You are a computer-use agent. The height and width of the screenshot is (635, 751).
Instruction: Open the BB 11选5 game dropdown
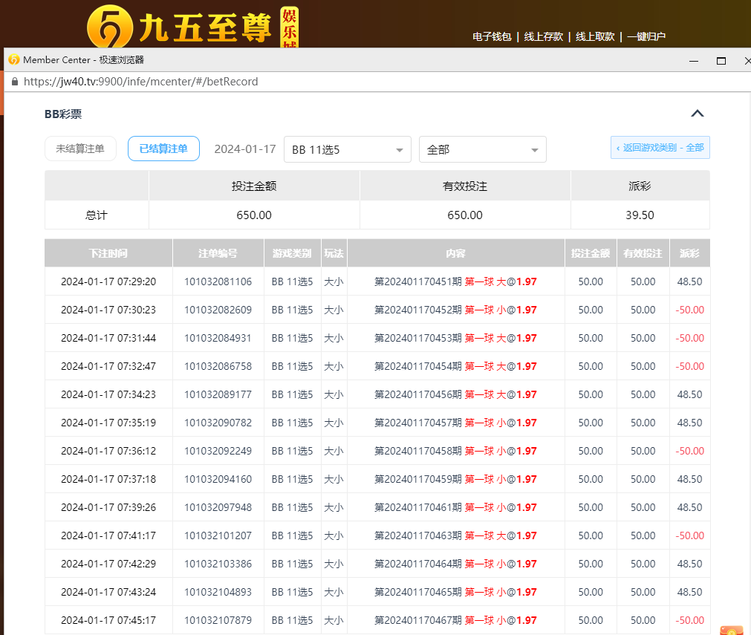[347, 149]
